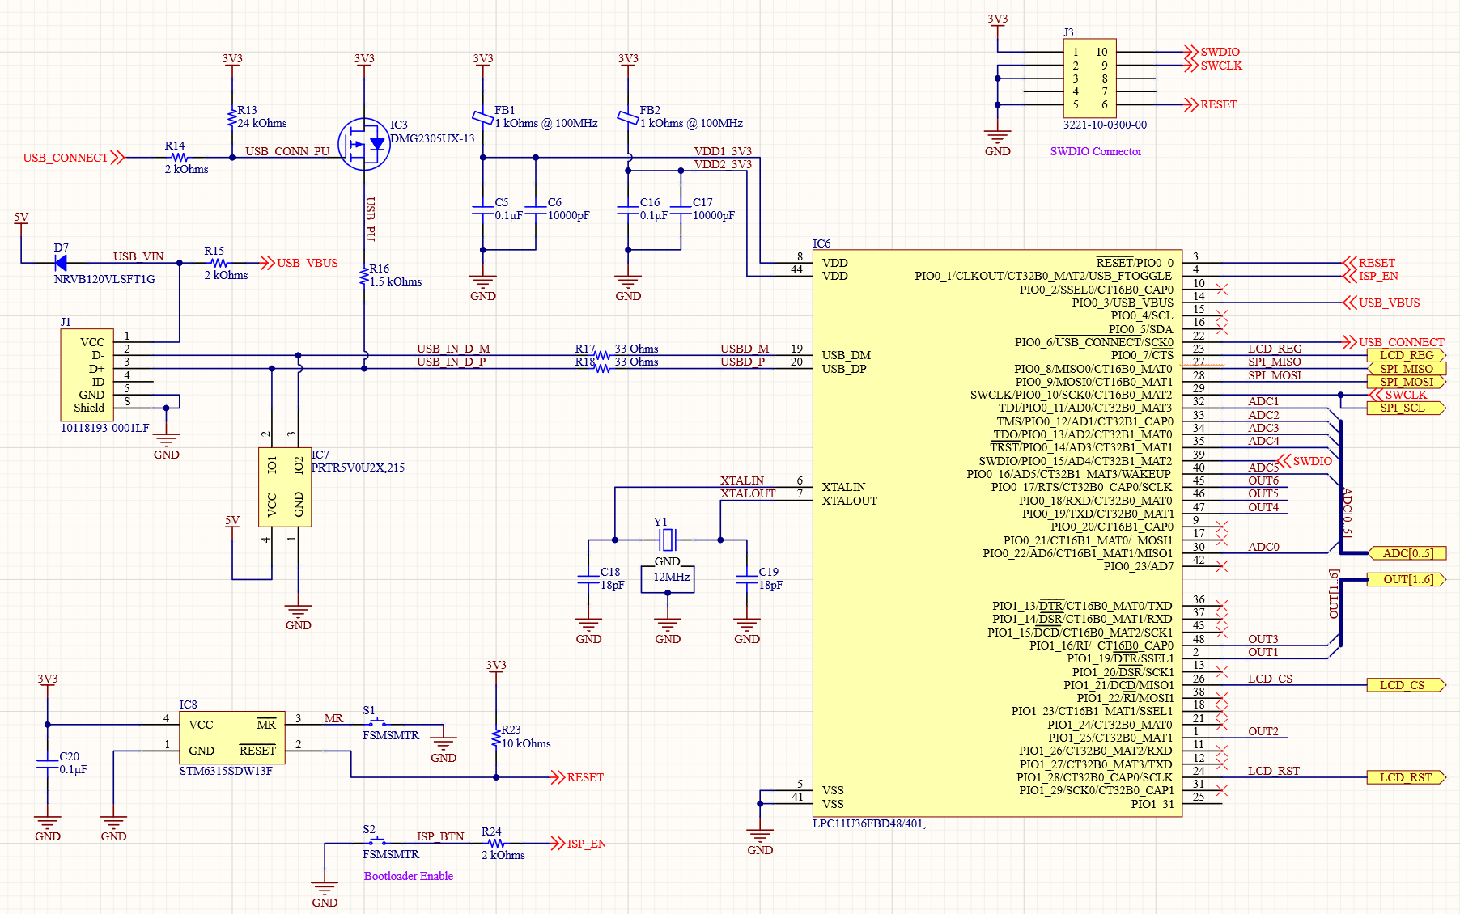This screenshot has width=1460, height=914.
Task: Select the LCD_RST yellow port
Action: pyautogui.click(x=1407, y=777)
